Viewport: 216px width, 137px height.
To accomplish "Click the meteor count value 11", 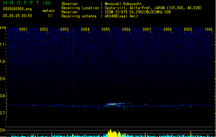I will coord(50,16).
